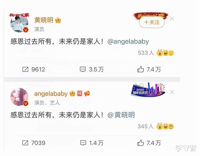200x156 pixels.
Task: Repost angelababy's post showing 7039
Action: pos(34,143)
